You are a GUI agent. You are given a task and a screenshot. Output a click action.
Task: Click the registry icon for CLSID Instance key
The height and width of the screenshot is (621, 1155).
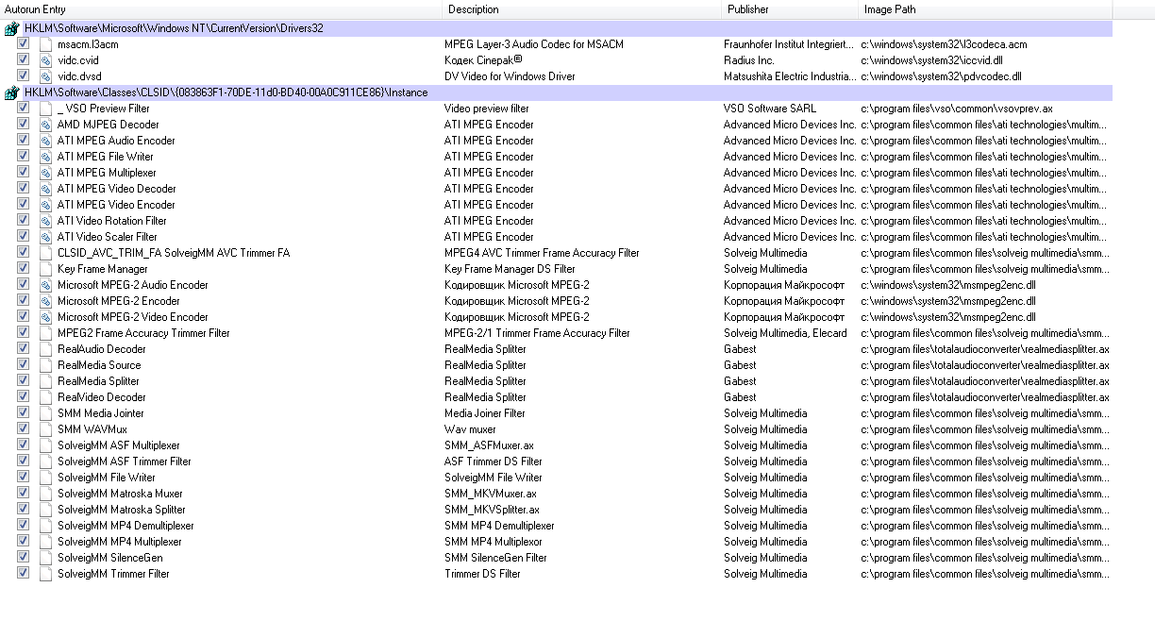pos(11,92)
